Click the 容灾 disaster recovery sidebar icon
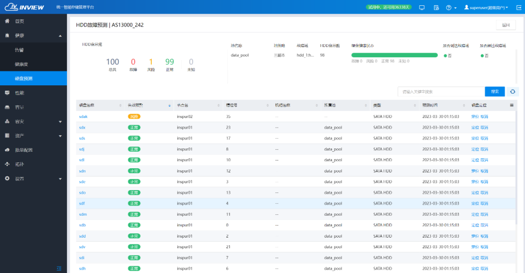Viewport: 525px width, 273px height. tap(7, 121)
